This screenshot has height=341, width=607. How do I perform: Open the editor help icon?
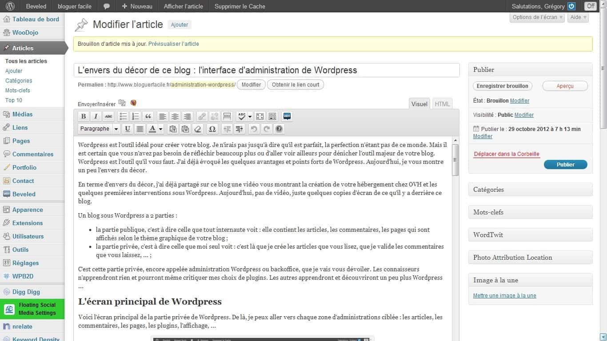pos(279,129)
